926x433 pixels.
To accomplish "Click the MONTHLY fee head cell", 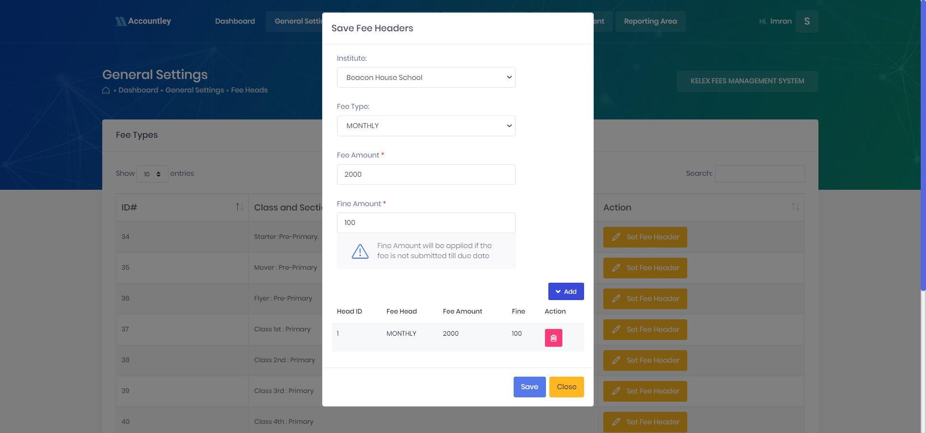I will click(x=401, y=333).
